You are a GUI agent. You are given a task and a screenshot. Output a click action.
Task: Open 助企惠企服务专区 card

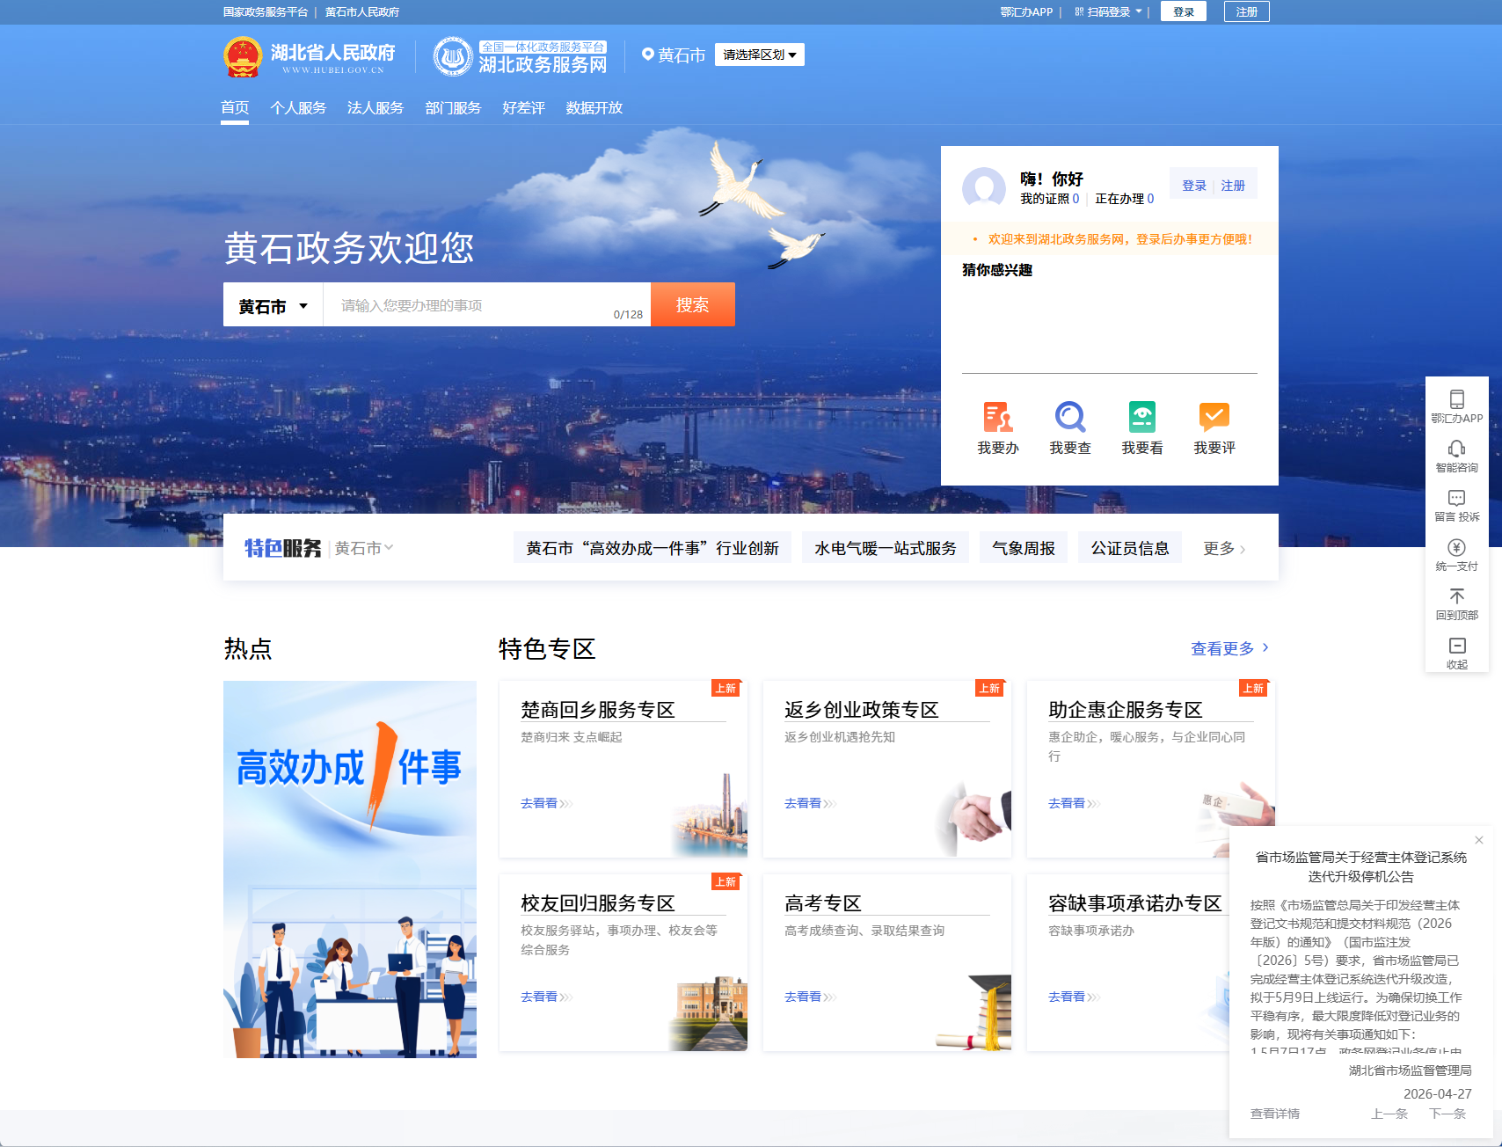1151,769
